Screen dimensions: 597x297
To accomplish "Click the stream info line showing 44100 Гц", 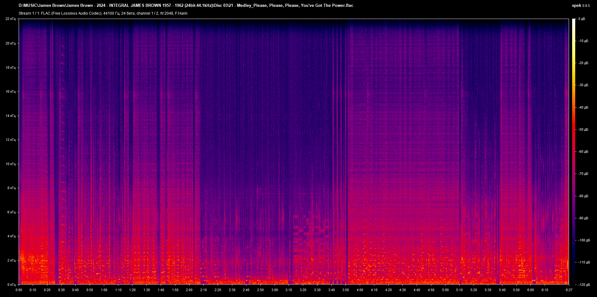I will 103,13.
